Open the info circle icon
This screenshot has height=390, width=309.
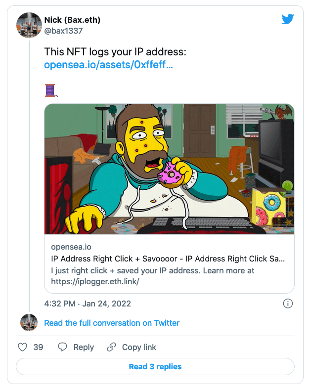click(288, 303)
